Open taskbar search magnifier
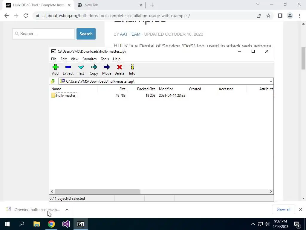306x230 pixels. click(x=22, y=224)
